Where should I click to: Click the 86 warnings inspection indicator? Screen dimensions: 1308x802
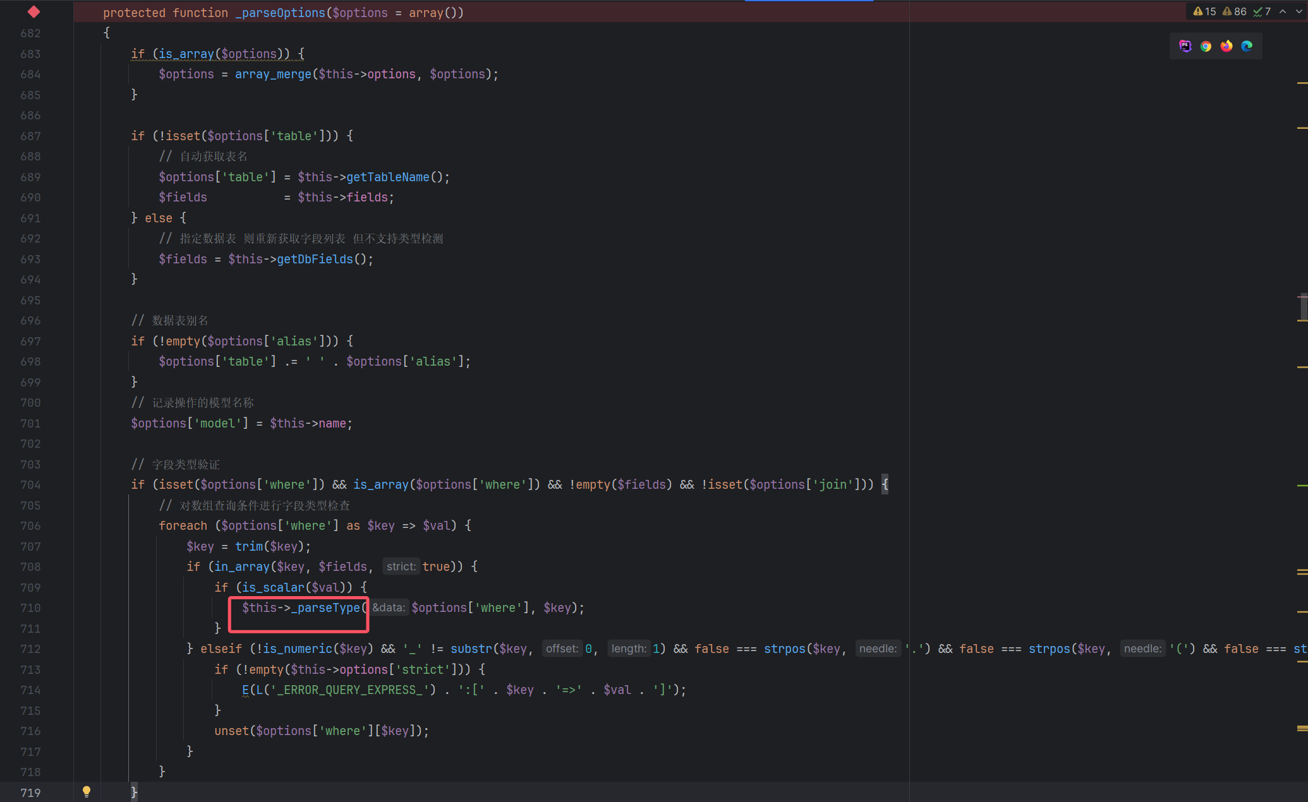pyautogui.click(x=1234, y=11)
